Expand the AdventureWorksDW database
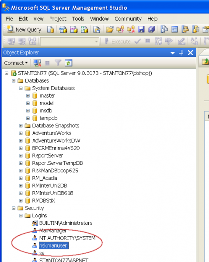This screenshot has width=209, height=262. click(21, 141)
